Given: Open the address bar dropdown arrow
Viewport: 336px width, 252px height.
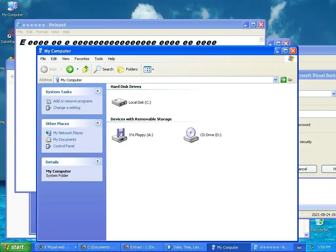Looking at the screenshot, I should point(276,80).
